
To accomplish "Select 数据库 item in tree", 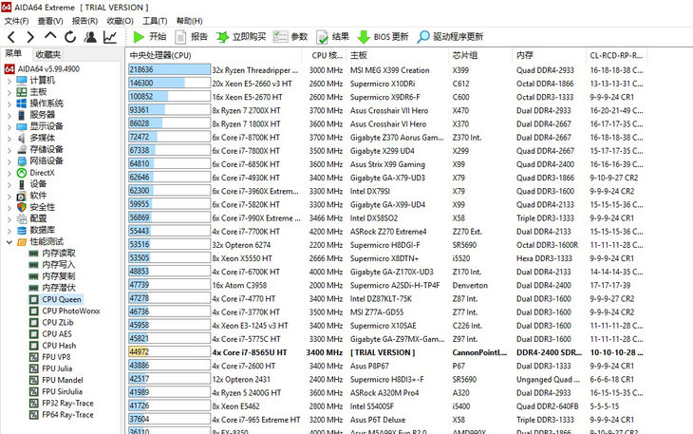I will 36,230.
